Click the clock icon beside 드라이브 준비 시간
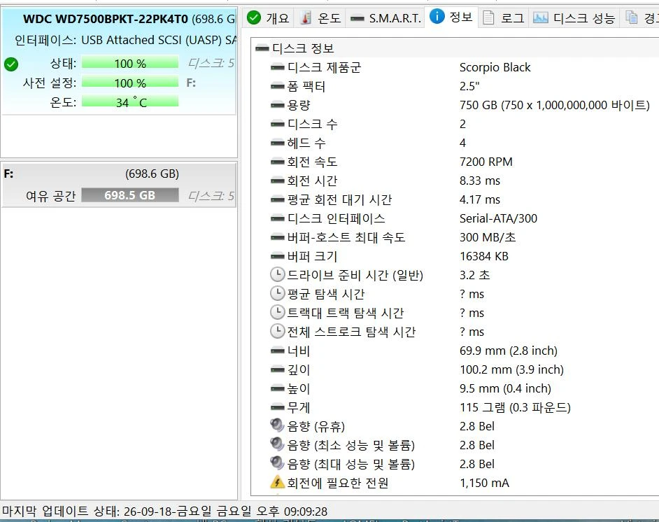The height and width of the screenshot is (522, 659). pos(278,274)
